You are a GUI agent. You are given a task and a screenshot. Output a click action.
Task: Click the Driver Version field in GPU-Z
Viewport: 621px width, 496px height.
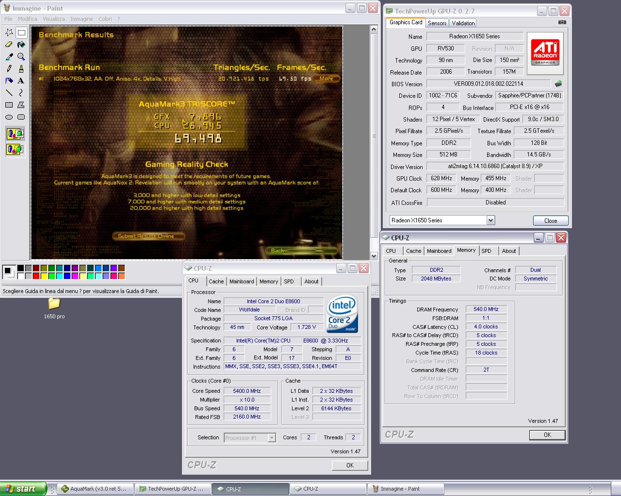(495, 166)
